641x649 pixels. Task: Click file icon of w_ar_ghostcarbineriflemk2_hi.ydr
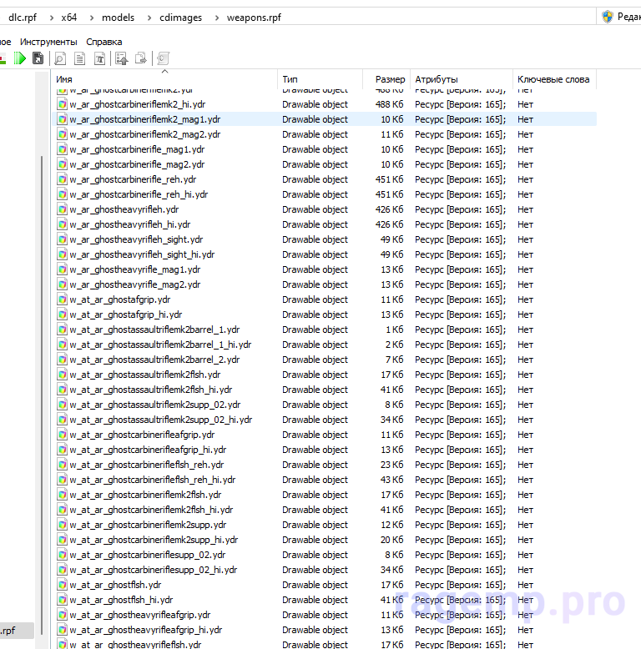click(62, 104)
